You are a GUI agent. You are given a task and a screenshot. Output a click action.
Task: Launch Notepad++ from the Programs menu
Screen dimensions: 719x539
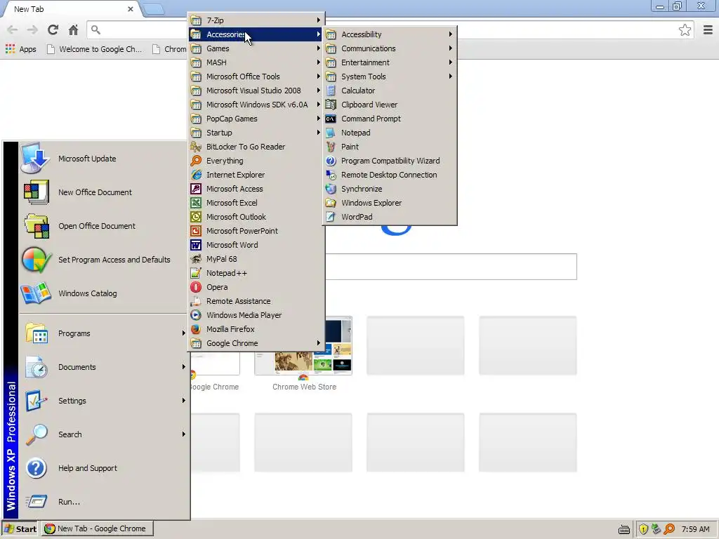click(256, 273)
